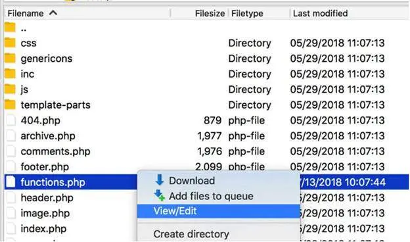Click the functions.php file icon
This screenshot has width=410, height=242.
click(x=11, y=181)
